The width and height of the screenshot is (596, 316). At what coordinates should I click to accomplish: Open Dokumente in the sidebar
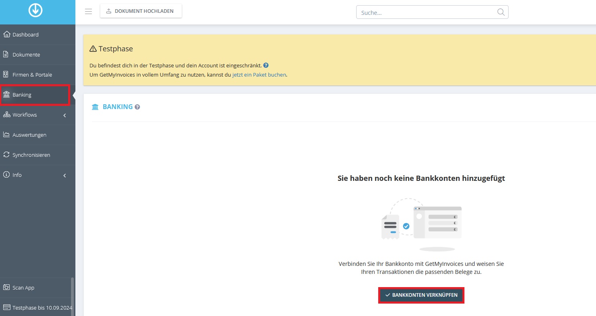pos(38,55)
